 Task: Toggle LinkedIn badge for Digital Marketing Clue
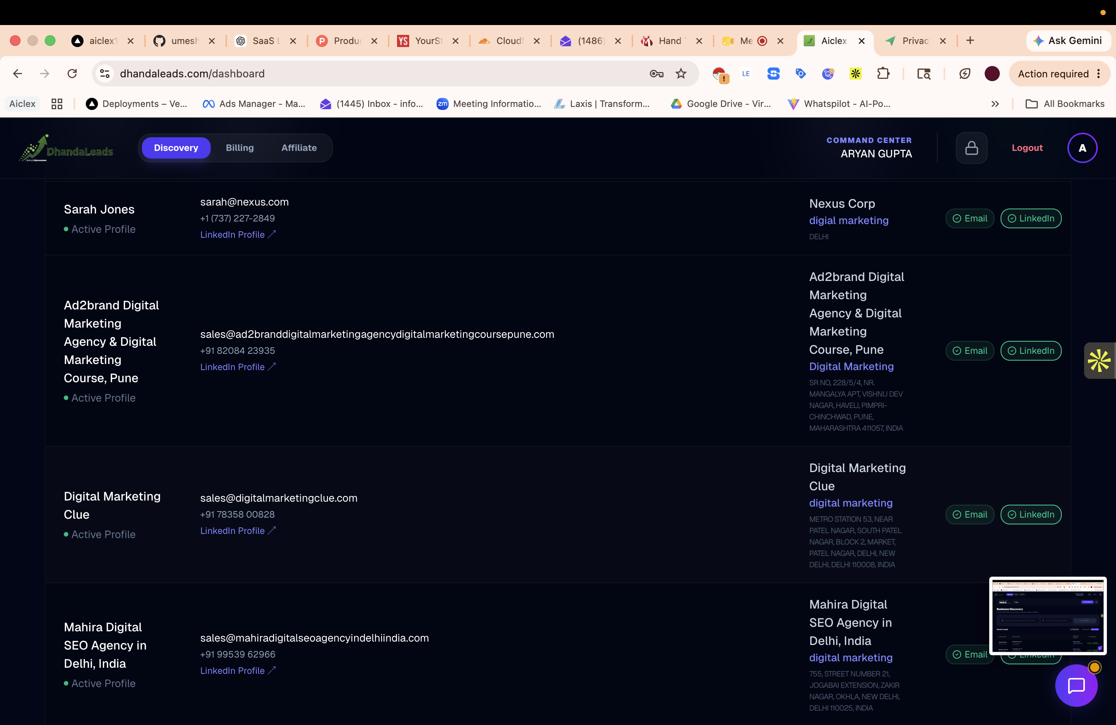(x=1031, y=514)
